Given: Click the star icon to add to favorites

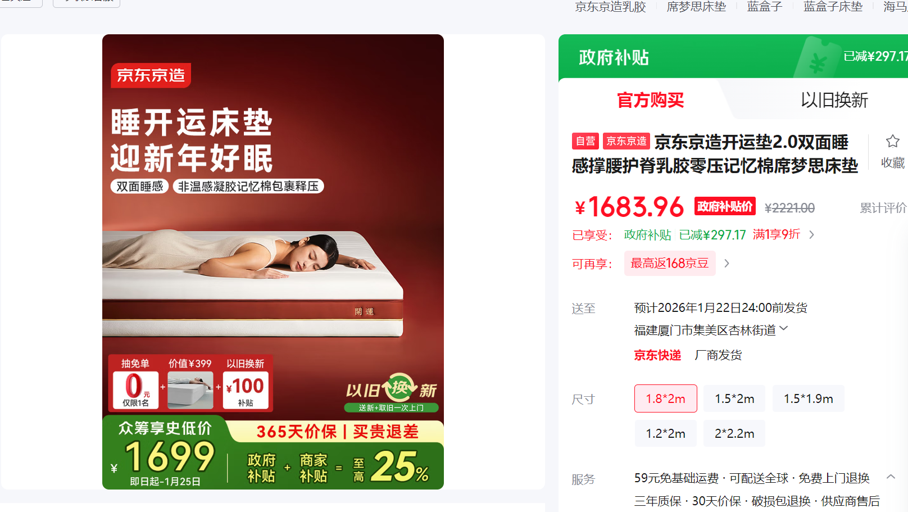Looking at the screenshot, I should pyautogui.click(x=892, y=141).
